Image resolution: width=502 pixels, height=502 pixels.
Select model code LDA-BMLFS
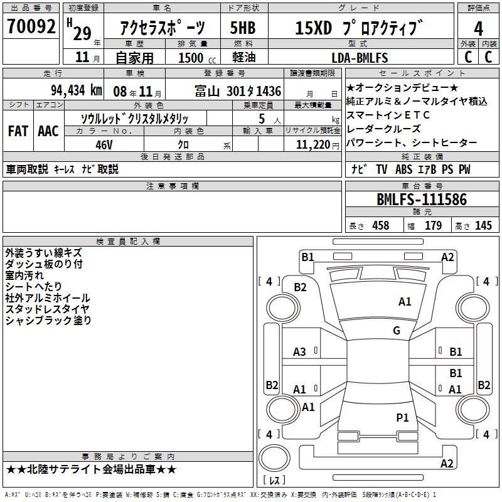tap(360, 58)
